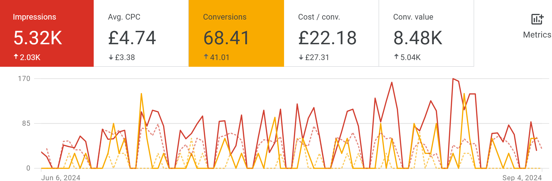This screenshot has width=552, height=181.
Task: Select the Avg. CPC metric card
Action: (x=141, y=33)
